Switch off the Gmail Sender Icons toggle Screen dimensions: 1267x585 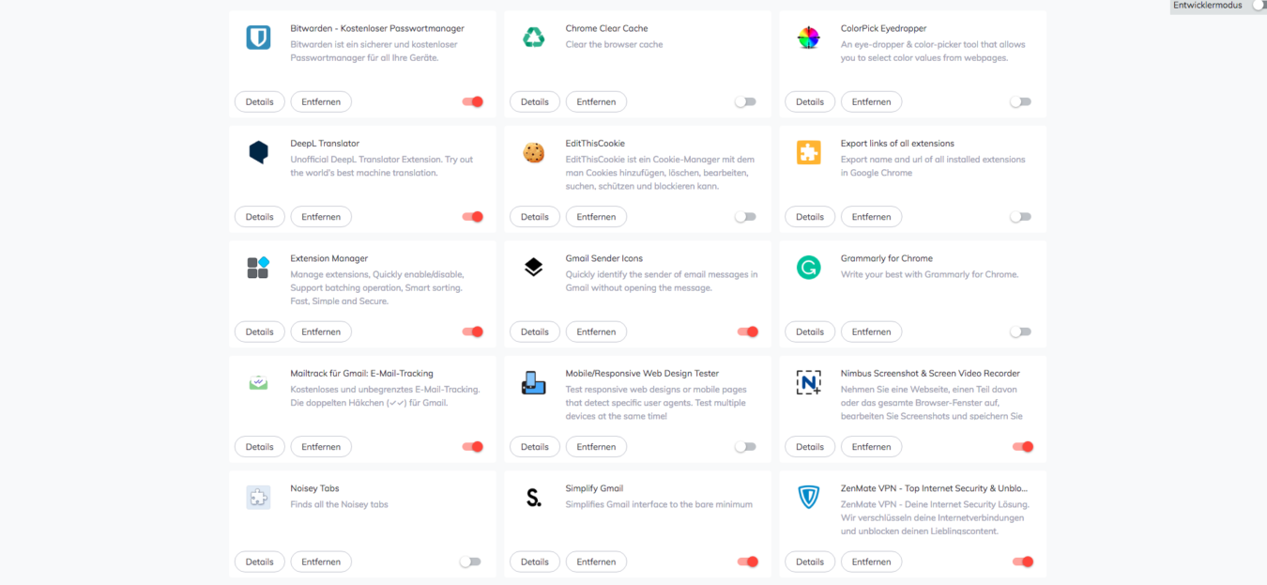[x=748, y=331]
